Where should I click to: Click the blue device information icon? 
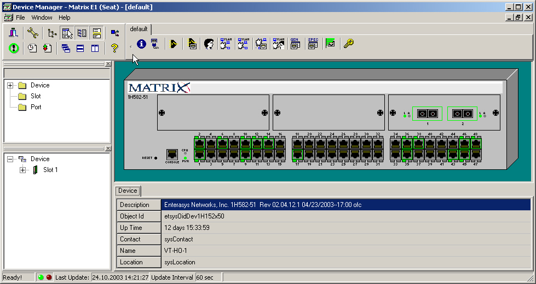141,44
